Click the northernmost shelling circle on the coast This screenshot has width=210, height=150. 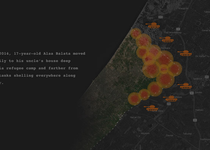click(x=136, y=34)
